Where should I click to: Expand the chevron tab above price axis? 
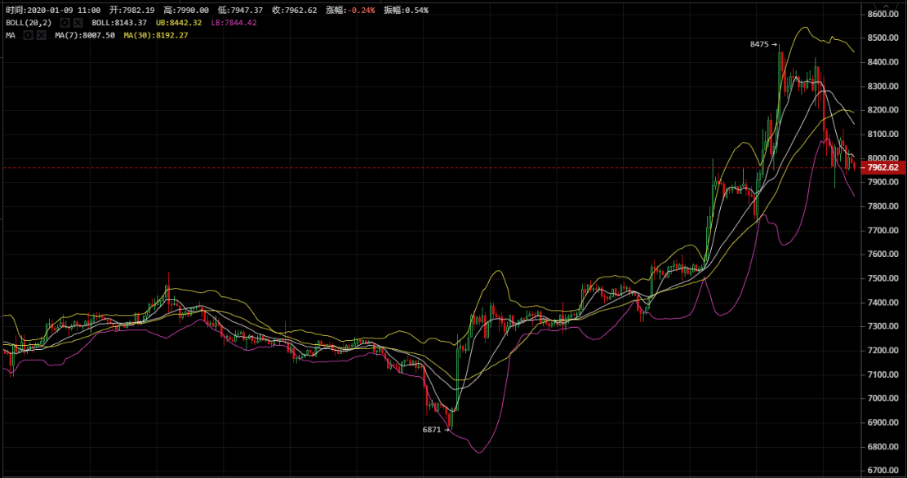[885, 5]
